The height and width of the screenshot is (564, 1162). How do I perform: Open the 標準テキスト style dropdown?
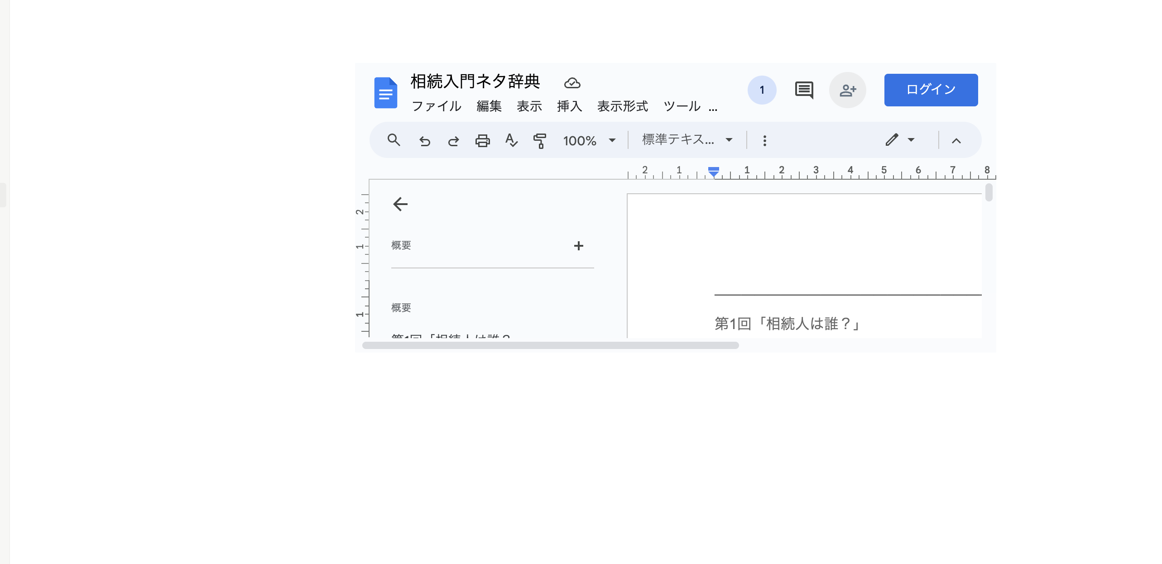(687, 140)
